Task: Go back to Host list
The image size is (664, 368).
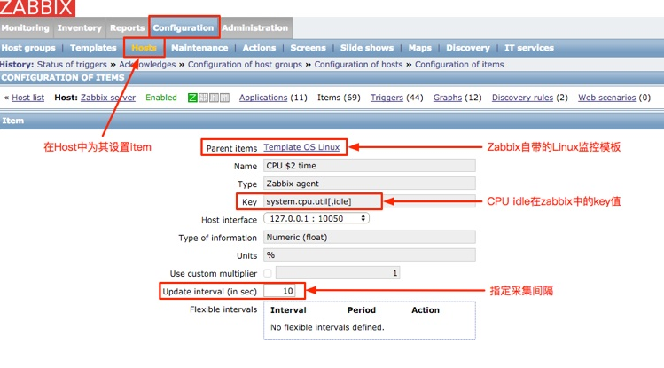Action: pyautogui.click(x=28, y=98)
